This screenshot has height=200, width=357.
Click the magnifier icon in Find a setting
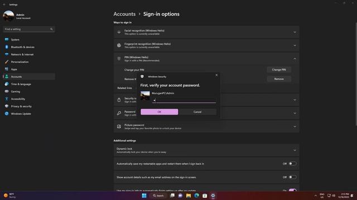pyautogui.click(x=51, y=29)
